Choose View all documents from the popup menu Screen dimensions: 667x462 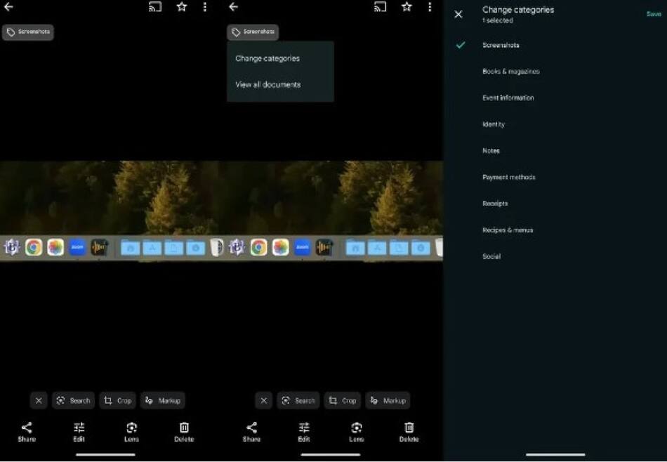[x=268, y=84]
